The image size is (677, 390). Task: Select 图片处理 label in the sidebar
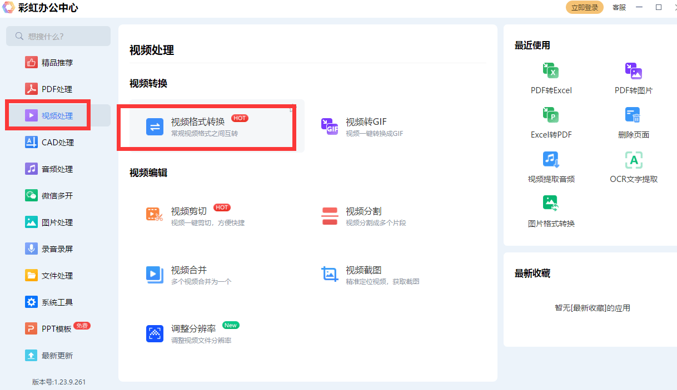click(57, 222)
